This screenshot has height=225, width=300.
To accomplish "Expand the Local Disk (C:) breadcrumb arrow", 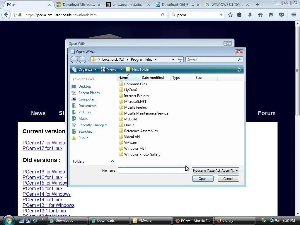I will click(127, 59).
